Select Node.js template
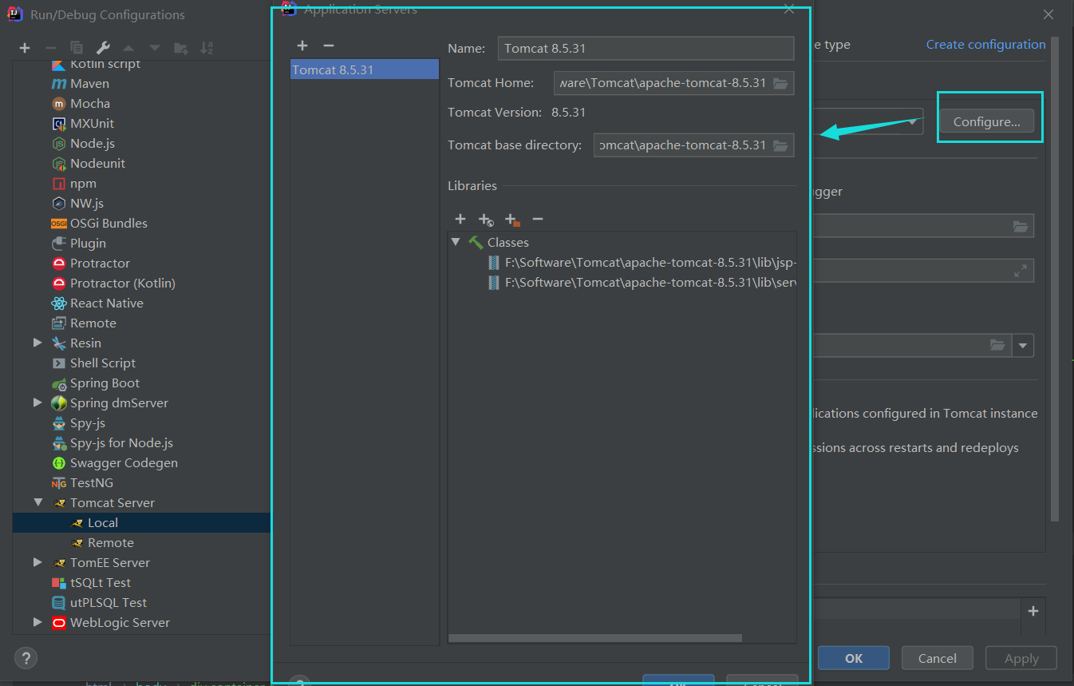 [x=92, y=143]
